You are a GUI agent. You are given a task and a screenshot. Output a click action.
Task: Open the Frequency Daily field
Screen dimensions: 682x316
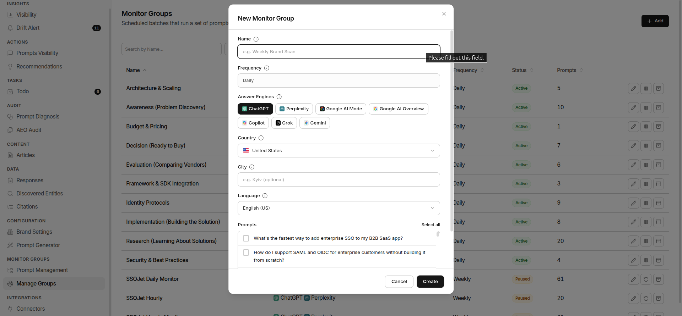339,81
